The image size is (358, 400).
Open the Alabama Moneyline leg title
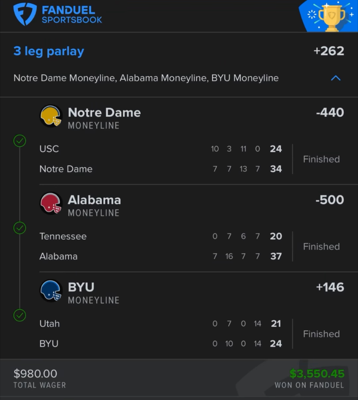pyautogui.click(x=94, y=200)
